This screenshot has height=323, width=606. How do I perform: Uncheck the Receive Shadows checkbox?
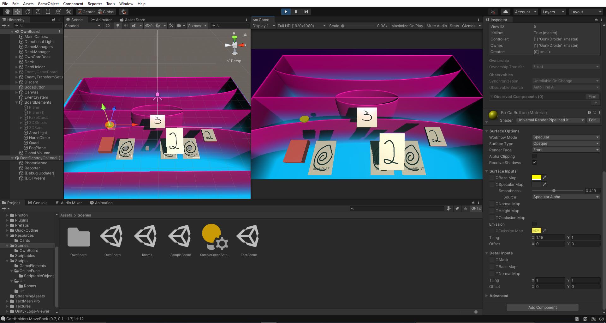coord(534,162)
